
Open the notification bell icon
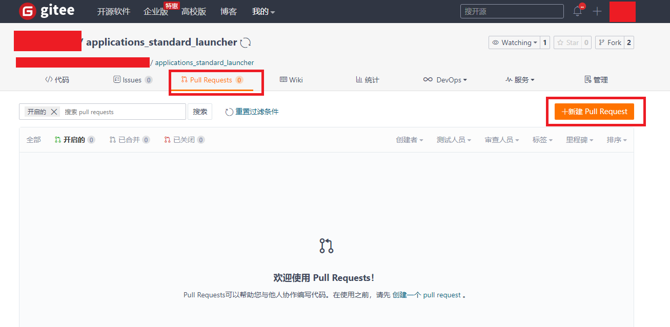pos(578,11)
